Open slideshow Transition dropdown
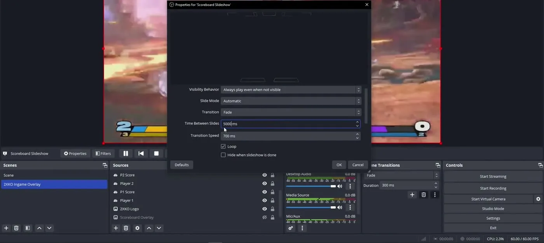Screen dimensions: 544x243 coord(291,112)
